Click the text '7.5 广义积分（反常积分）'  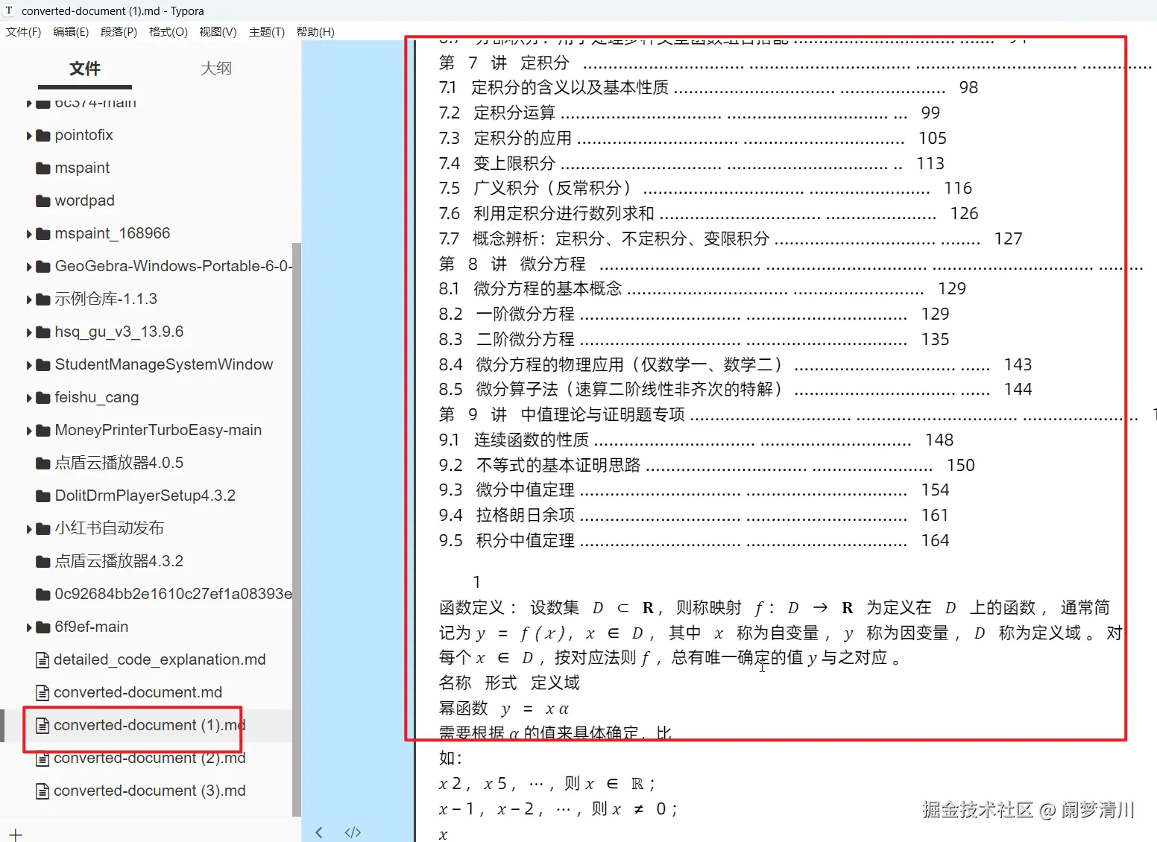tap(535, 189)
